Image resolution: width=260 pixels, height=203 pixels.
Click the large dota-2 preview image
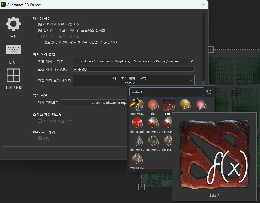click(214, 154)
